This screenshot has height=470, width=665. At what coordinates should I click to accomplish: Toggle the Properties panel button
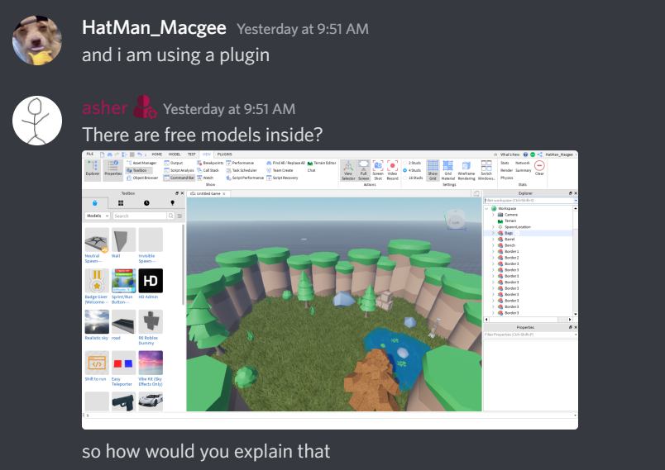112,170
